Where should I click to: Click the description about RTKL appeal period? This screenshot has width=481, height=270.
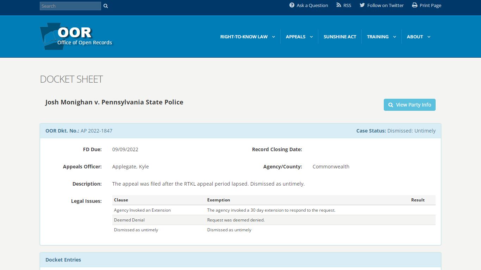tap(208, 184)
